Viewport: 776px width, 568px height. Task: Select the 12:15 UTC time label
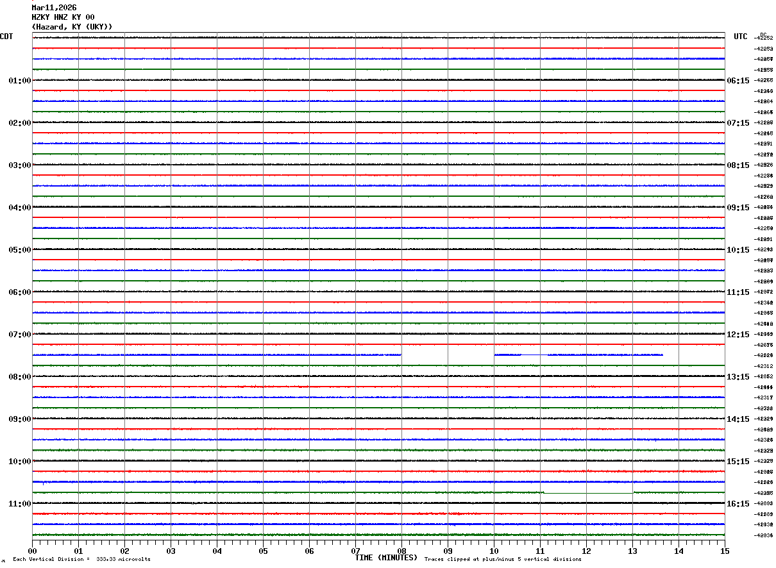pyautogui.click(x=738, y=335)
